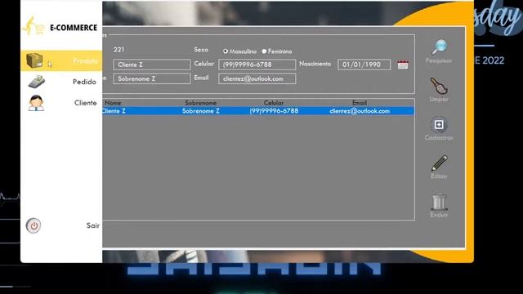Click the Excluir trash can icon
This screenshot has width=523, height=294.
[x=439, y=202]
